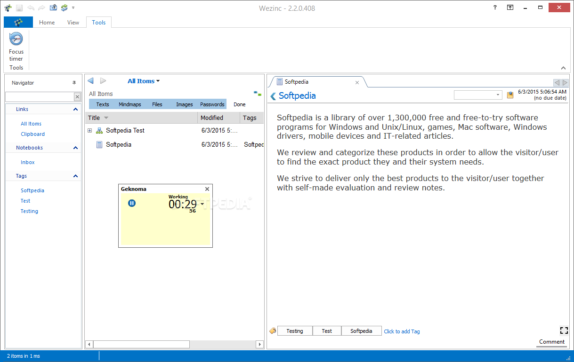Toggle the Done filter
This screenshot has height=362, width=574.
click(x=240, y=104)
